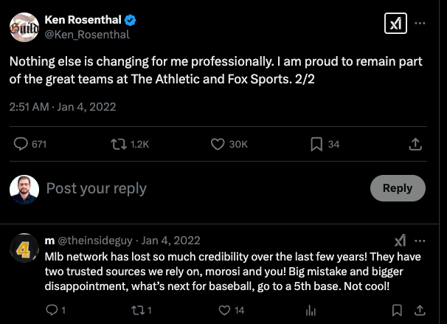Reply to m's comment
The width and height of the screenshot is (447, 324).
(x=51, y=310)
